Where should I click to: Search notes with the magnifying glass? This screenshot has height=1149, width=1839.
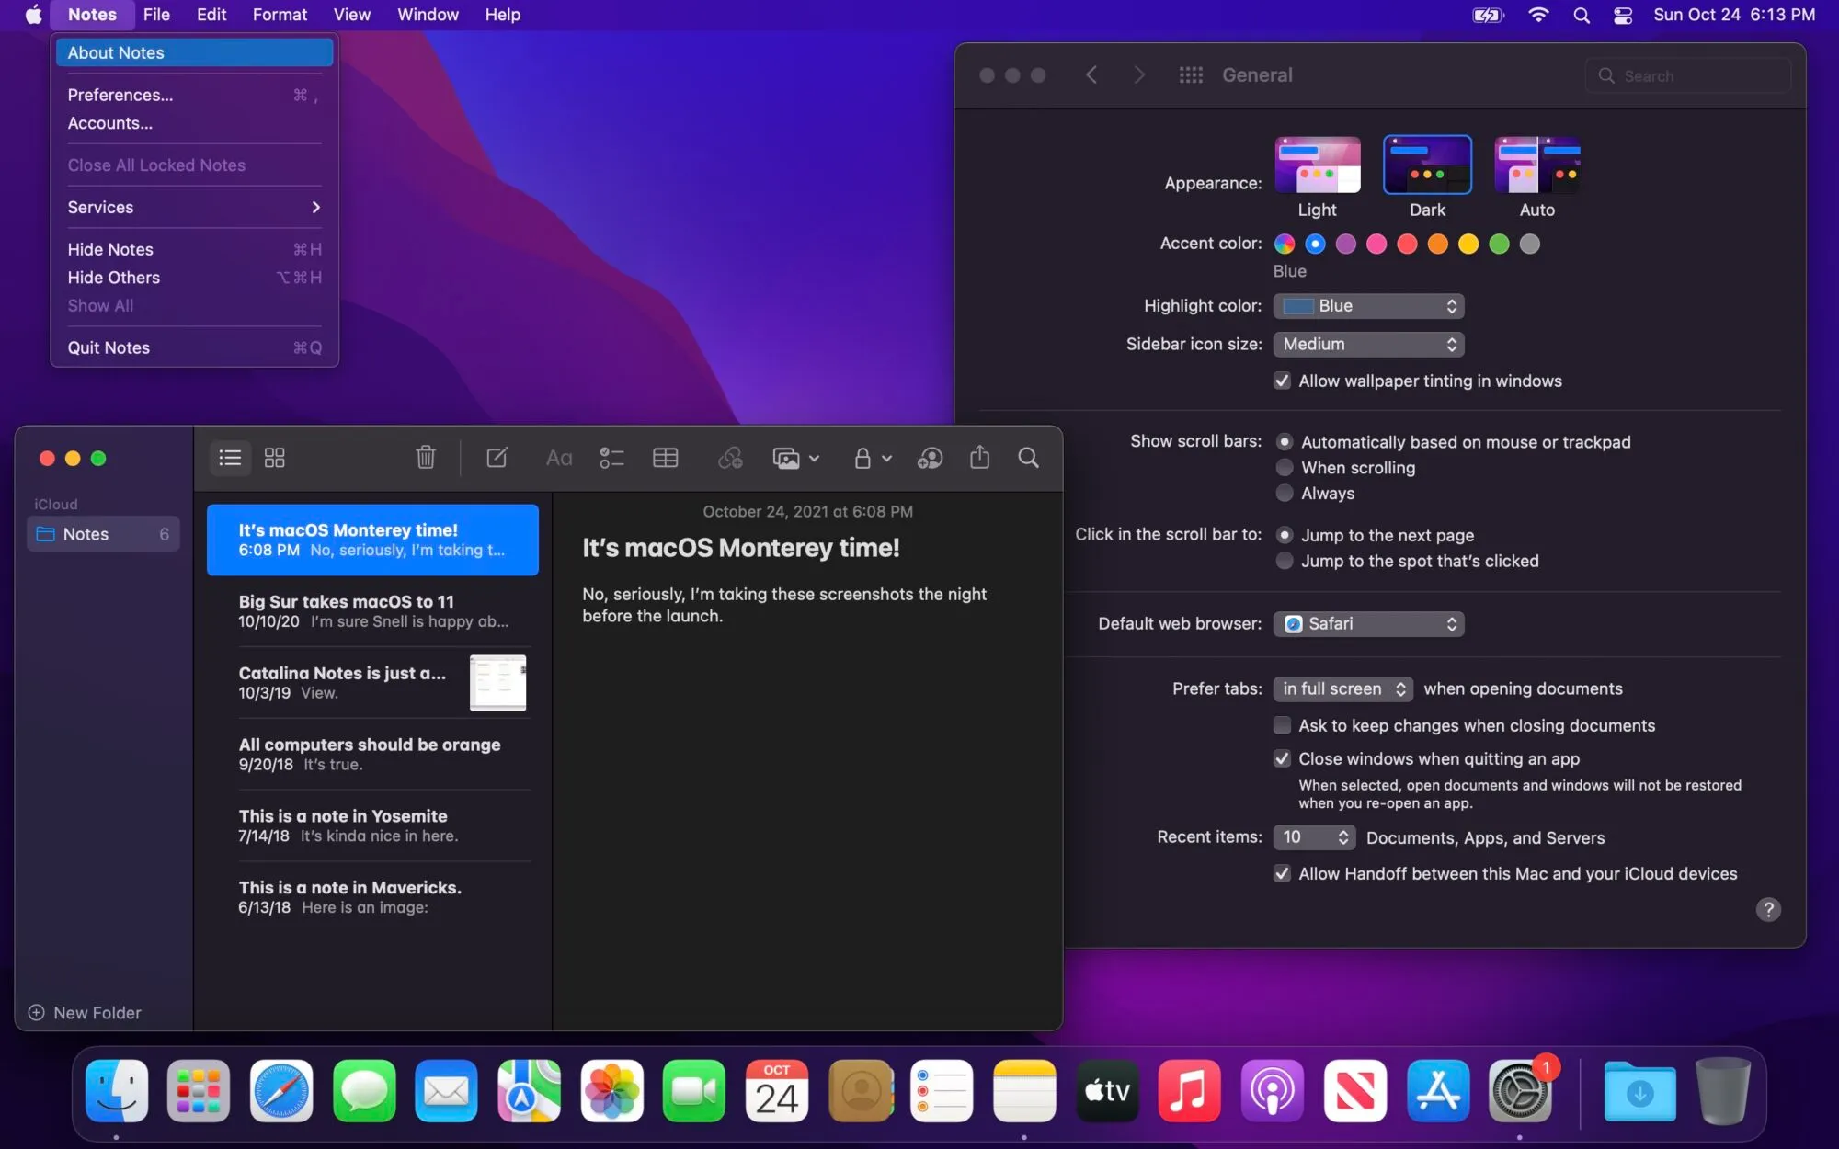click(1028, 457)
